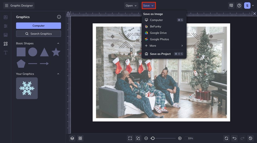This screenshot has width=257, height=143.
Task: Add the straight line shape
Action: (33, 64)
